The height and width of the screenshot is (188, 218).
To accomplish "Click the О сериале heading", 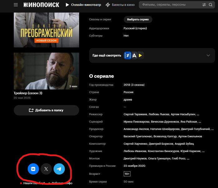I will pos(102,76).
